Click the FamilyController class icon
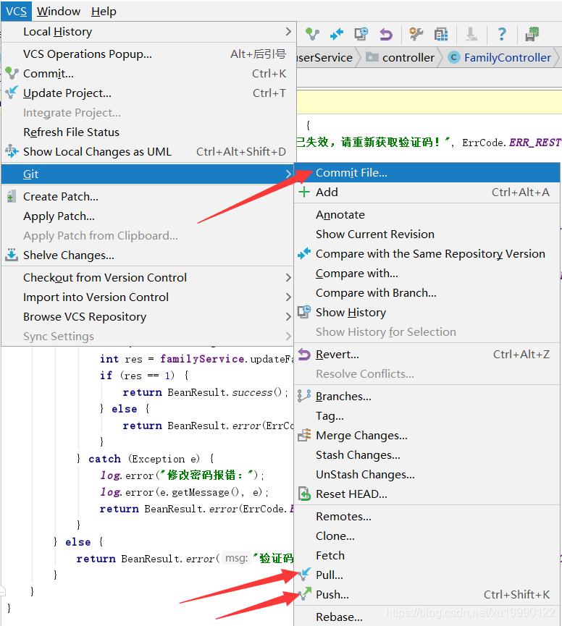The height and width of the screenshot is (626, 562). tap(454, 57)
